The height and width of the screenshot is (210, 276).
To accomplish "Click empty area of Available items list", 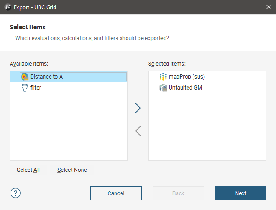I will (x=69, y=129).
